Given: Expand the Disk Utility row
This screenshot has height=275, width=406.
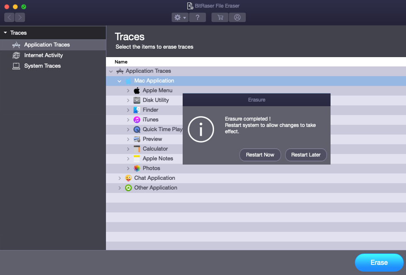Looking at the screenshot, I should pos(128,100).
